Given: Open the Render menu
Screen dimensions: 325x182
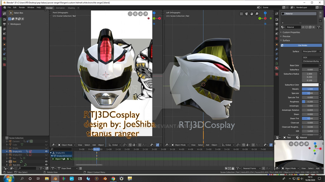Looking at the screenshot, I should point(22,8).
